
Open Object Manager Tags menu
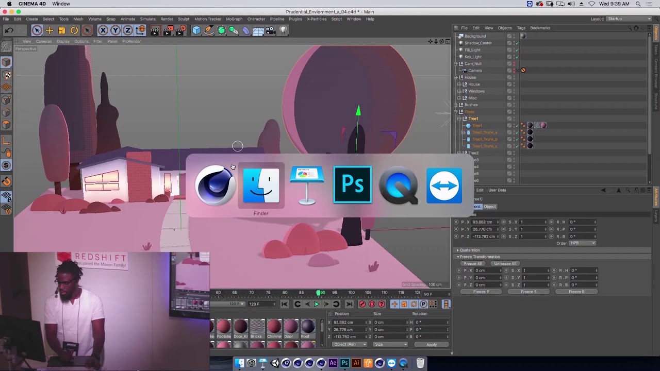click(x=521, y=28)
